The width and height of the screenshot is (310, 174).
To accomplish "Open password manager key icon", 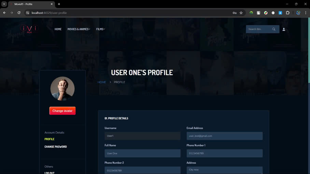I will click(235, 13).
